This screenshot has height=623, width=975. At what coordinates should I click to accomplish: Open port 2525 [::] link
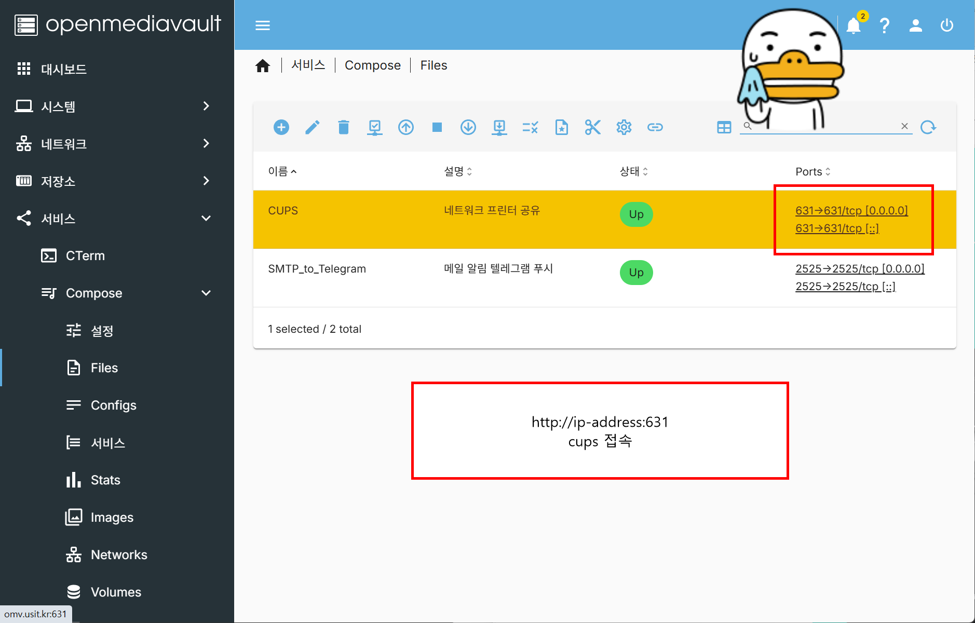[x=845, y=286]
